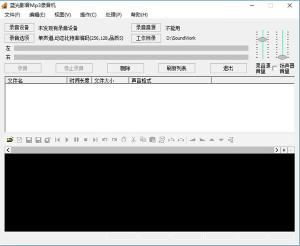The width and height of the screenshot is (300, 246).
Task: Click the 未发现有录音设备 status text
Action: click(58, 28)
